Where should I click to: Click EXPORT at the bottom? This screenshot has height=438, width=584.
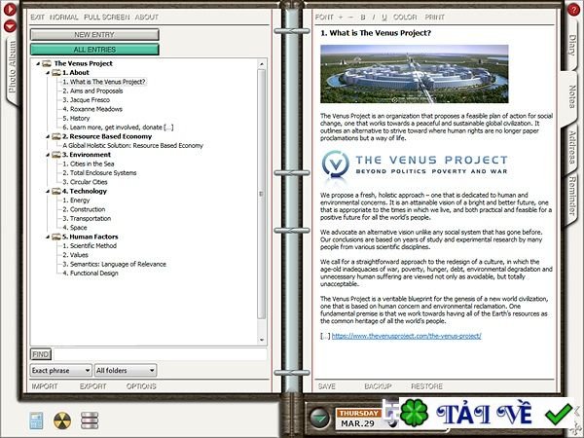92,386
